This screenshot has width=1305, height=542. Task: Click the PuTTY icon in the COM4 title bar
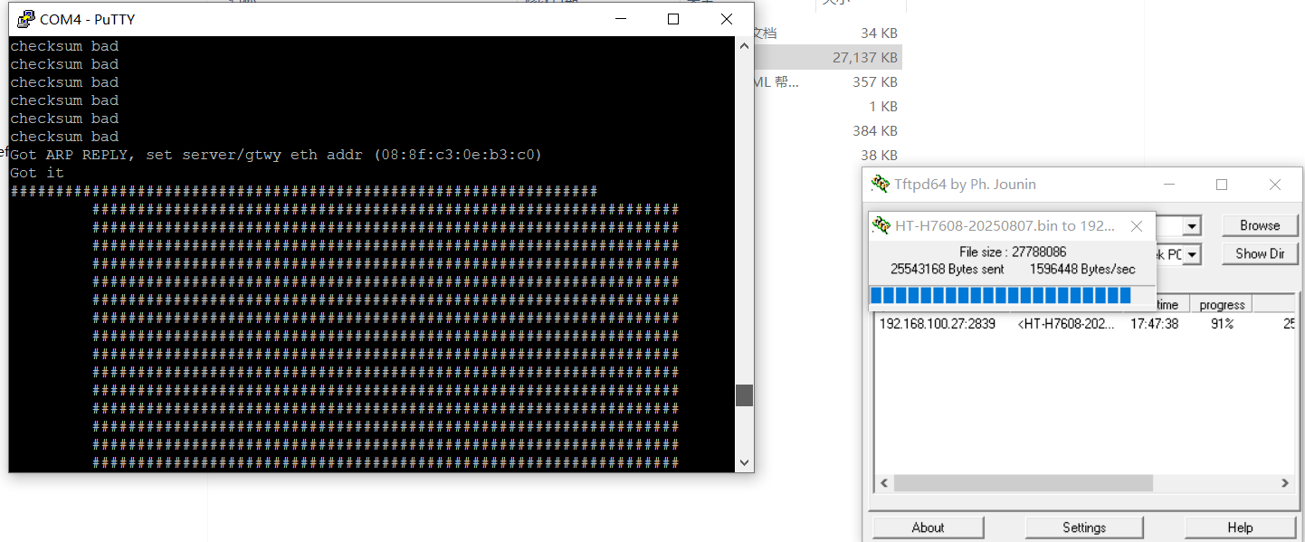[26, 19]
